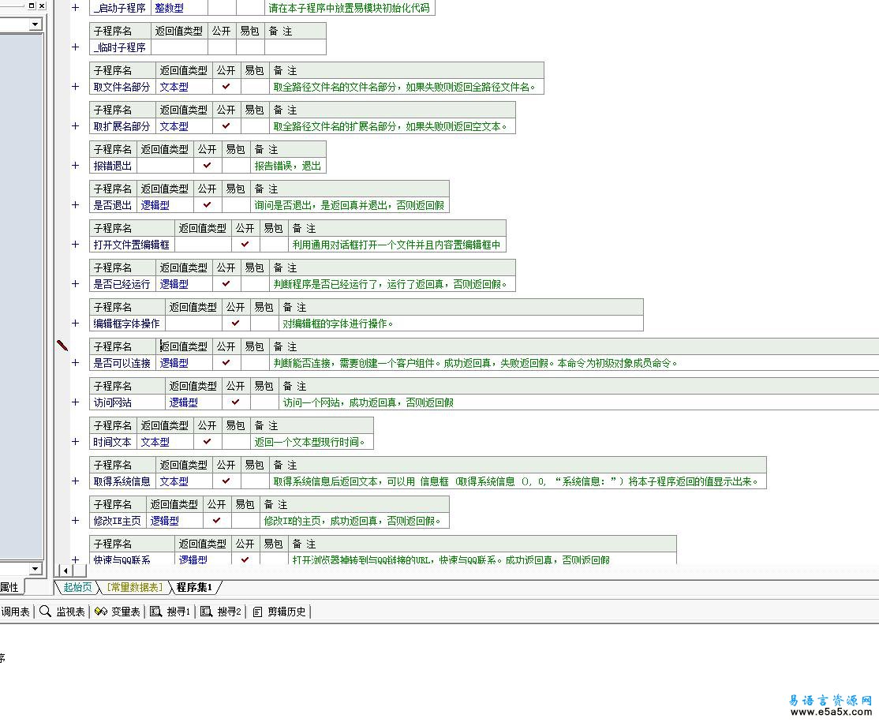The height and width of the screenshot is (722, 879).
Task: Open the dropdown at top of left panel
Action: [x=35, y=24]
